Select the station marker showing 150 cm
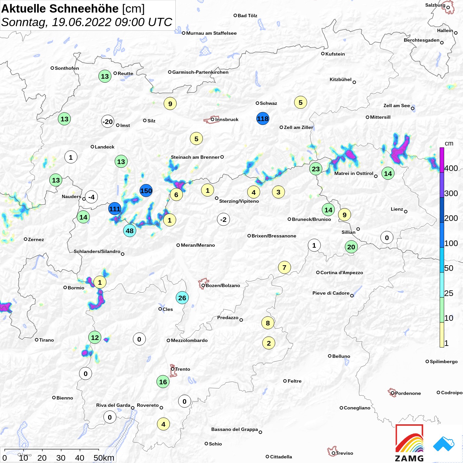The height and width of the screenshot is (463, 463). pos(146,190)
